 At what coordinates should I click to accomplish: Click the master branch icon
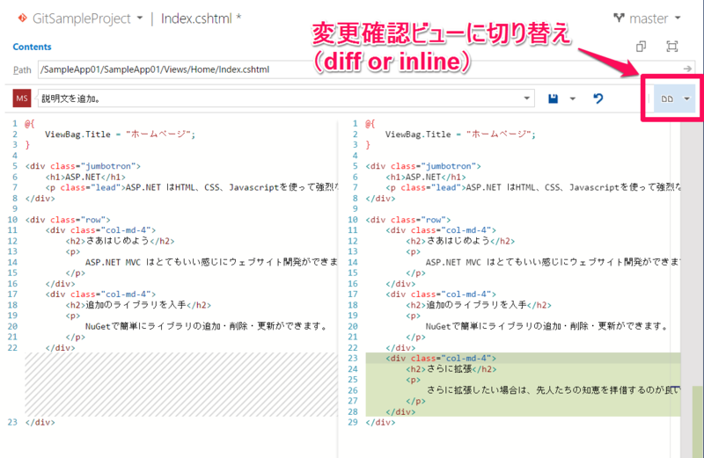(620, 18)
